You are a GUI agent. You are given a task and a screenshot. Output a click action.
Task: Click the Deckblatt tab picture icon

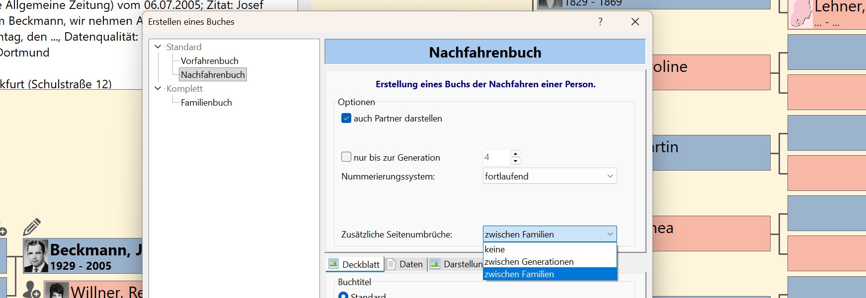tap(334, 264)
